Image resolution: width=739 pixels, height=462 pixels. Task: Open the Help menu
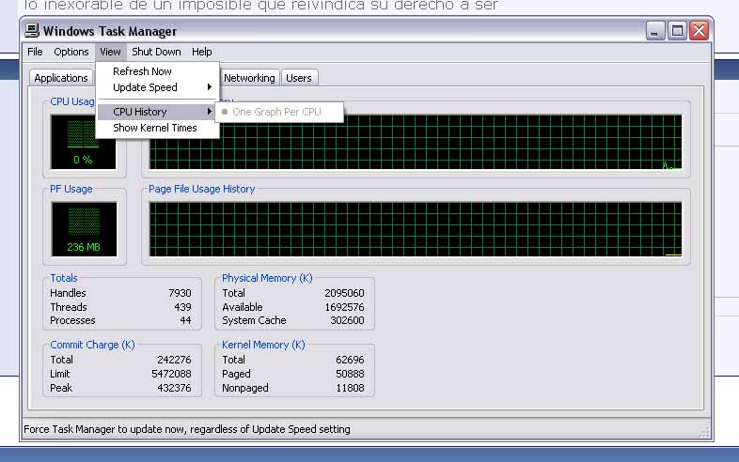(x=202, y=52)
